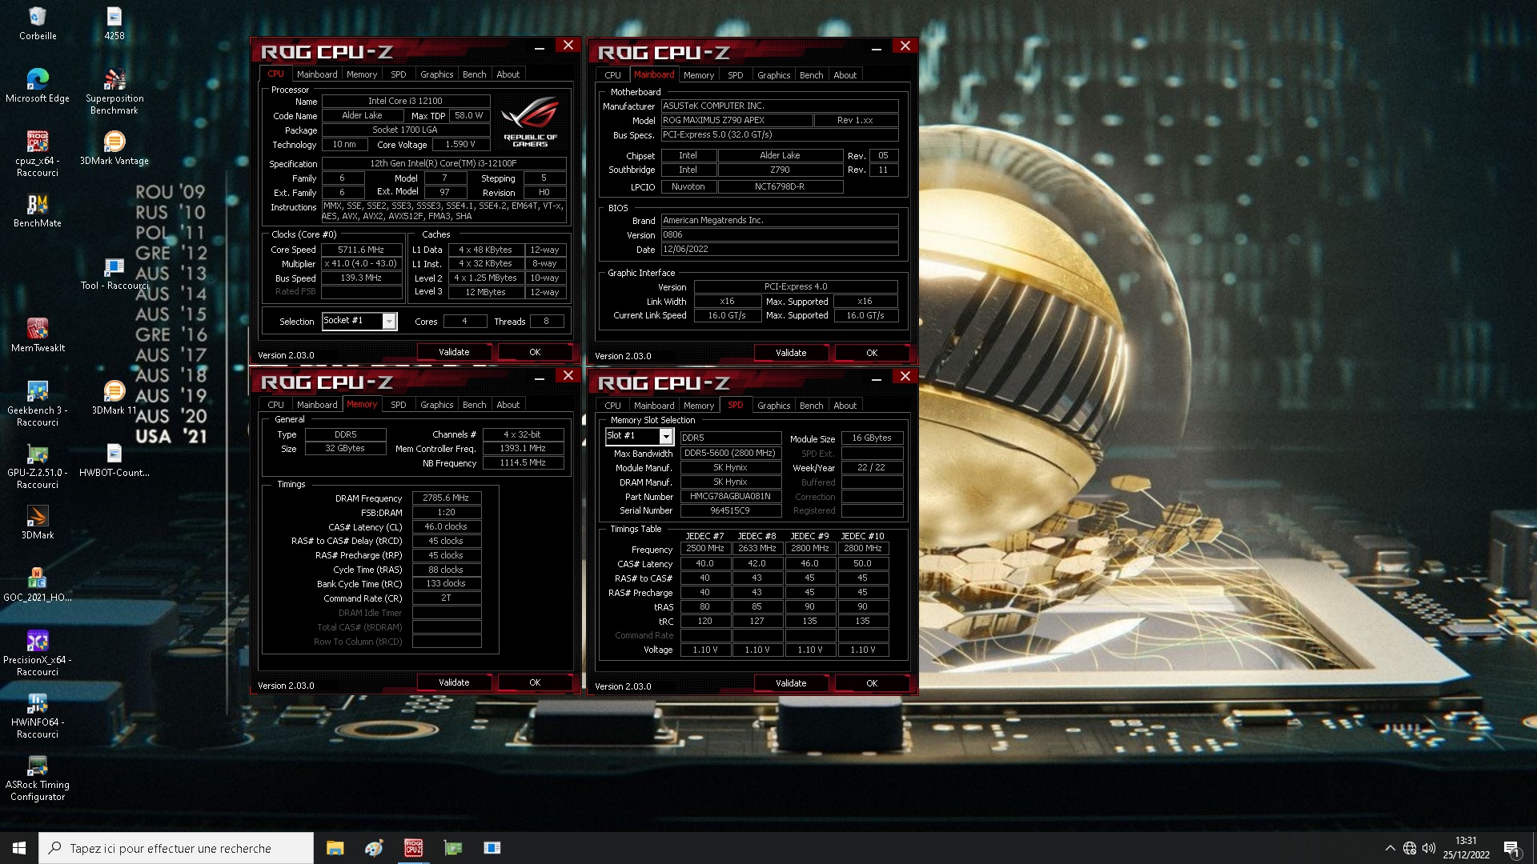
Task: Launch 3DMark Vantage shortcut
Action: coord(114,148)
